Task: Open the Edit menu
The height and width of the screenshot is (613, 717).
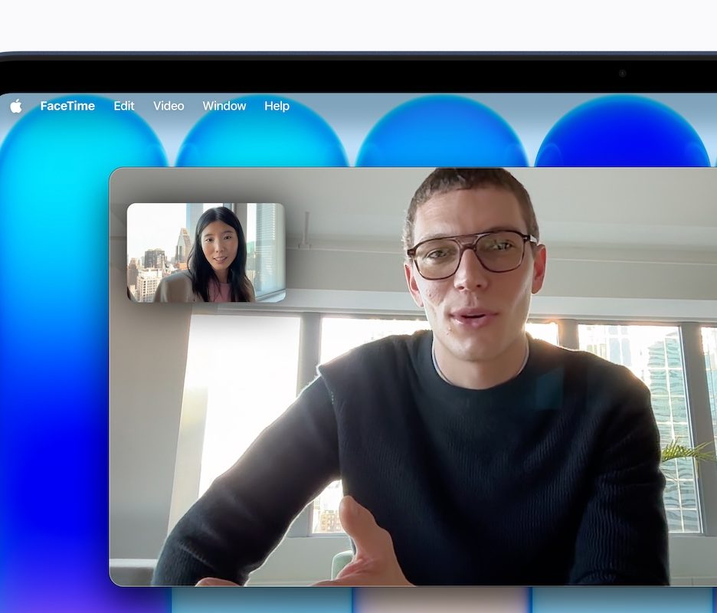Action: point(124,107)
